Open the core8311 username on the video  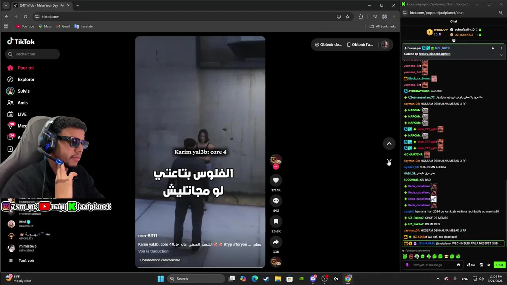pos(147,236)
